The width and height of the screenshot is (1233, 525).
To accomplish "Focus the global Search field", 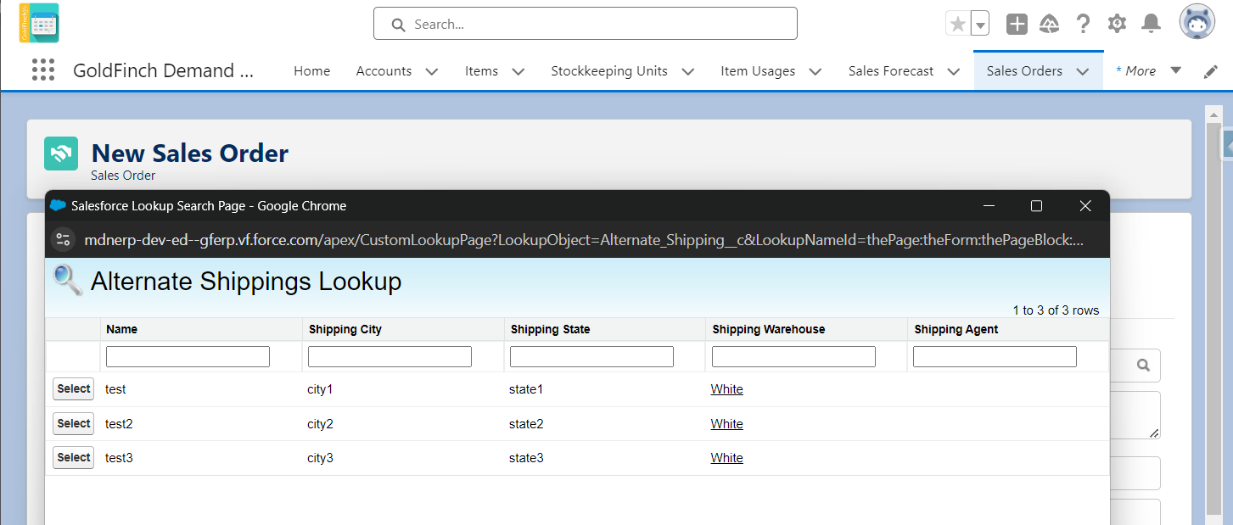I will point(586,24).
